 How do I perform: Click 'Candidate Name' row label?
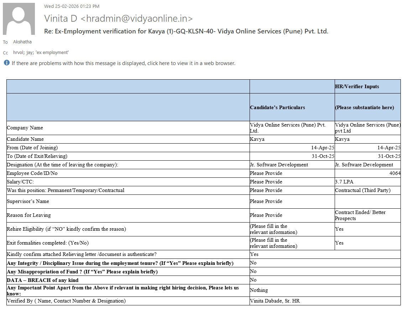(x=25, y=139)
